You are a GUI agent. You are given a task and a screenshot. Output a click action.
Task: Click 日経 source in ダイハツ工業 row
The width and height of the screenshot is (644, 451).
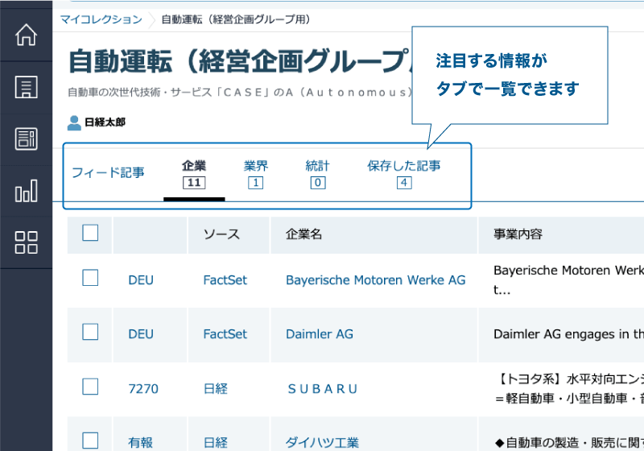click(216, 442)
